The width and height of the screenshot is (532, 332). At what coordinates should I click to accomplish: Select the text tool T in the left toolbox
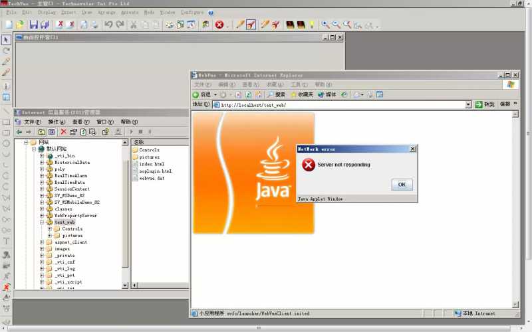point(6,241)
